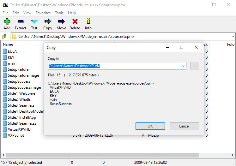Select the KEY file icon
The image size is (236, 166).
(x=5, y=57)
